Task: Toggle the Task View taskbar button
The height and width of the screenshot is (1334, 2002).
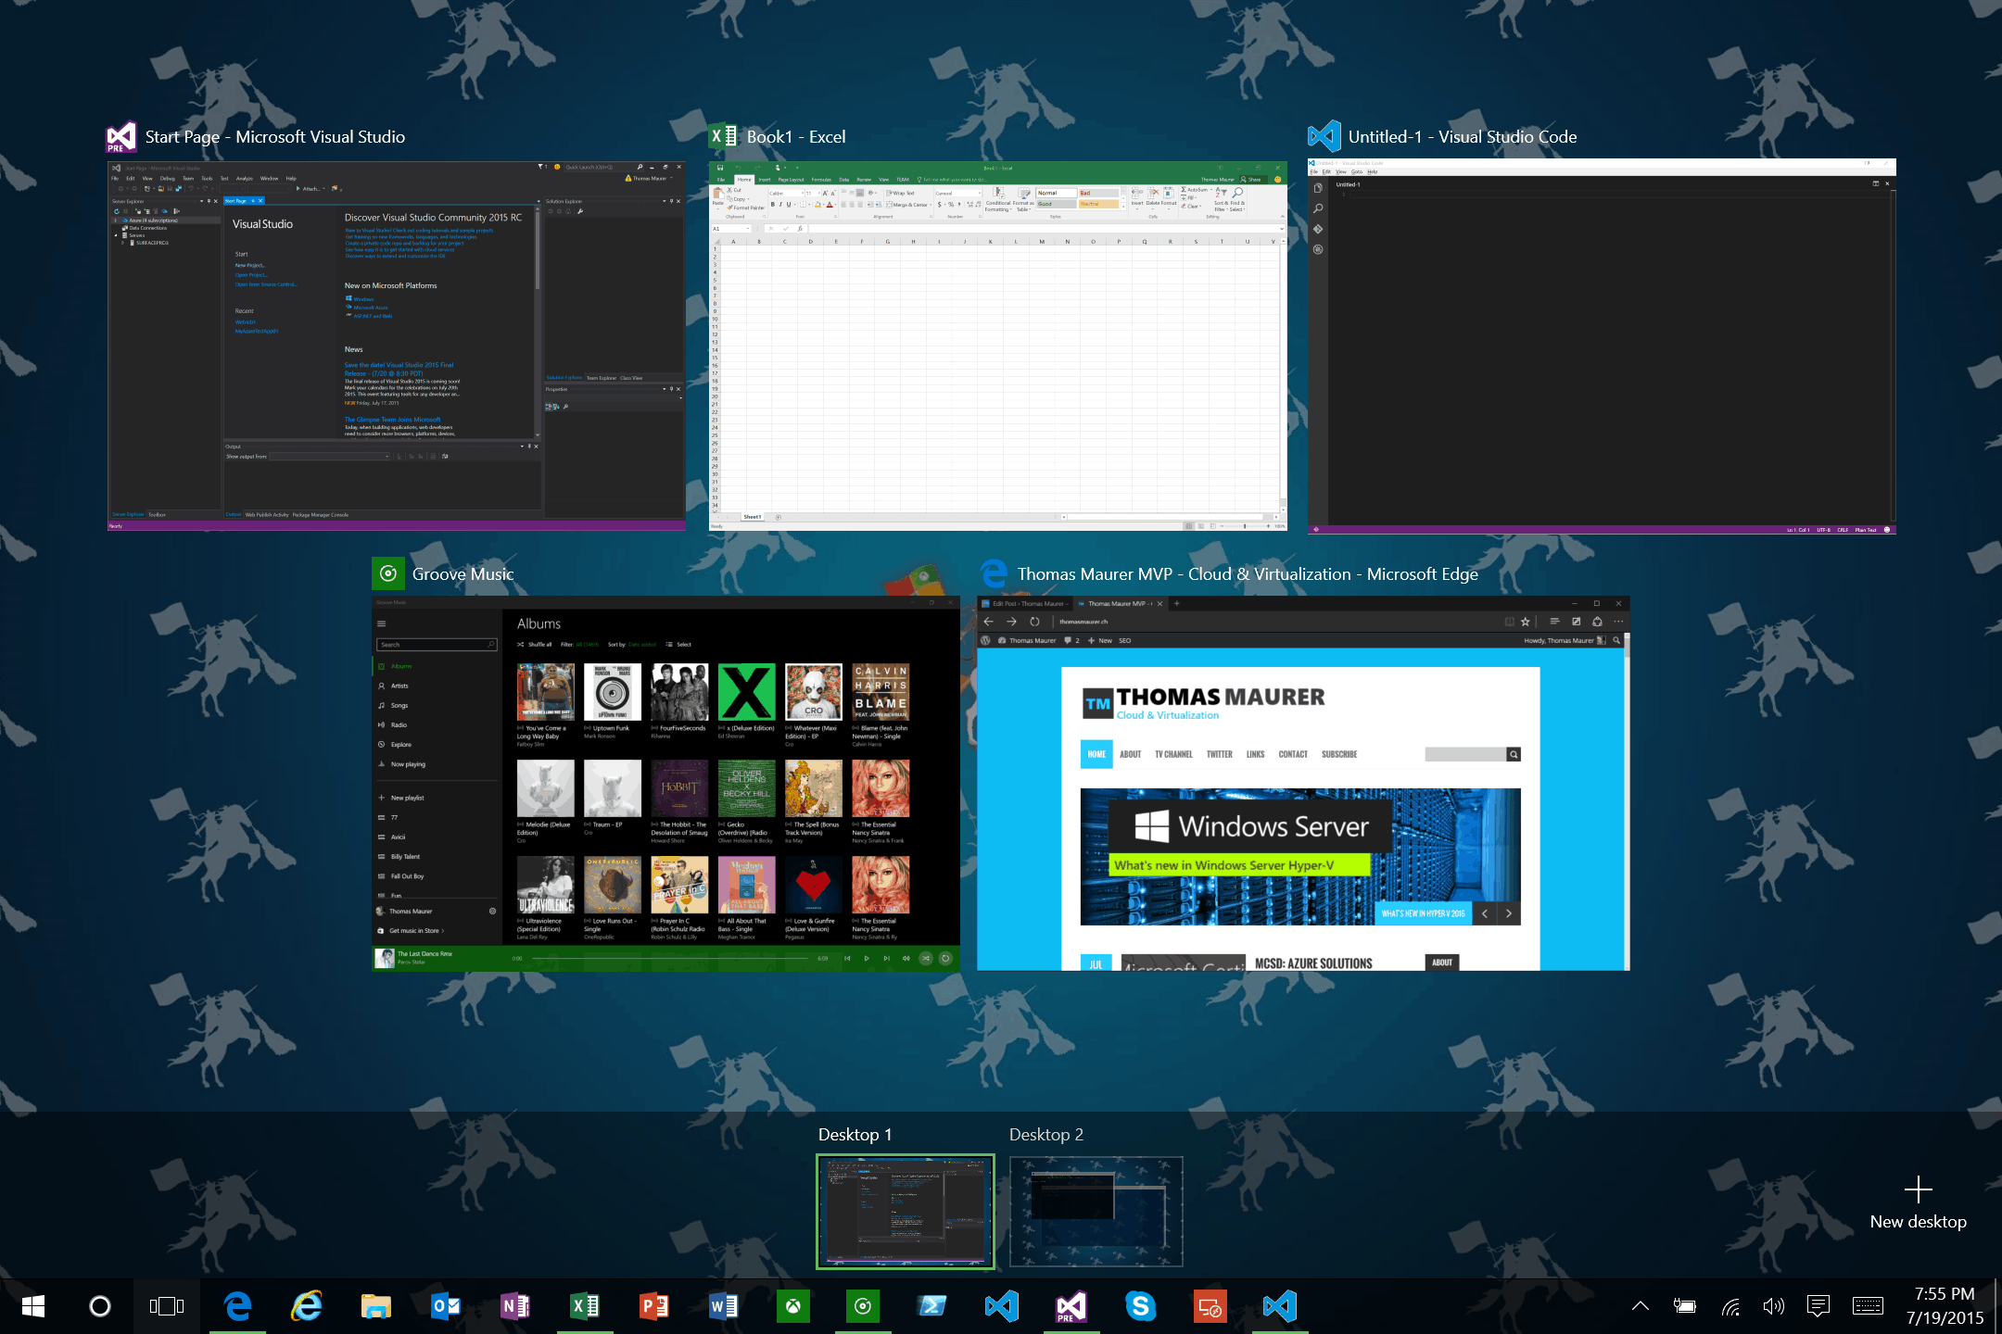Action: 167,1306
